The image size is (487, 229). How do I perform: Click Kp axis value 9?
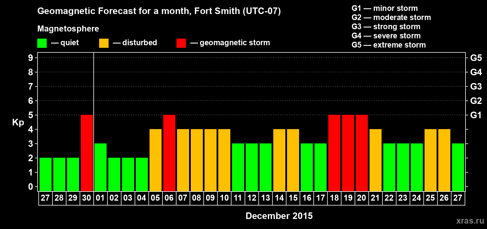[31, 58]
